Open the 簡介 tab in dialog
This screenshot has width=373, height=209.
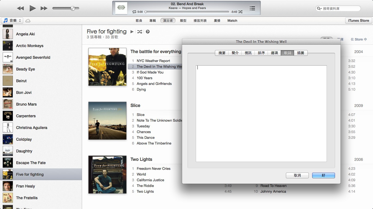click(235, 53)
